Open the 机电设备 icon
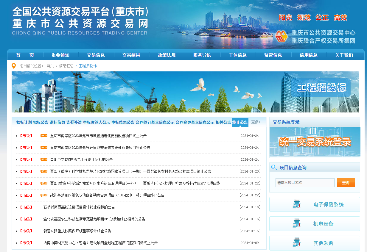The width and height of the screenshot is (367, 252). click(x=296, y=224)
